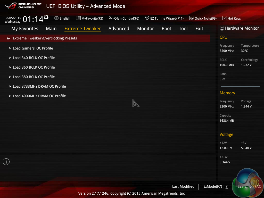The width and height of the screenshot is (264, 198).
Task: Select the Extreme Tweaker tab
Action: pos(83,29)
